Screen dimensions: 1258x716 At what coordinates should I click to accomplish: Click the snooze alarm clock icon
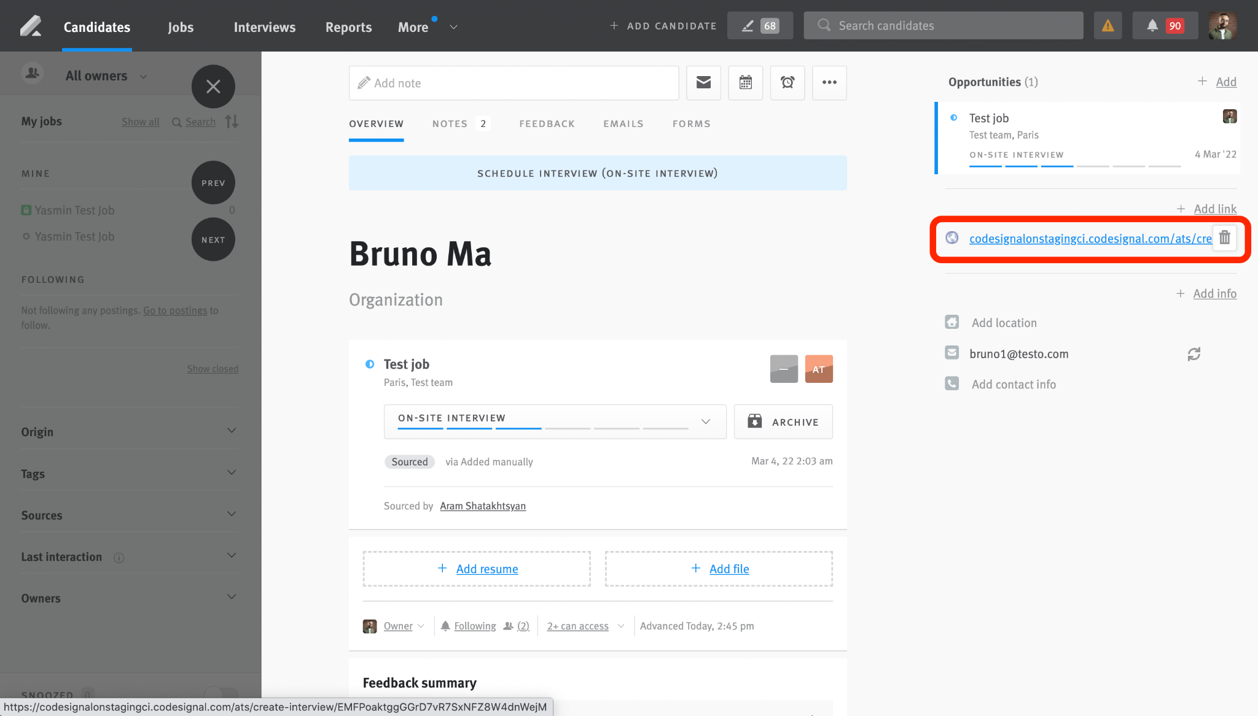[787, 83]
